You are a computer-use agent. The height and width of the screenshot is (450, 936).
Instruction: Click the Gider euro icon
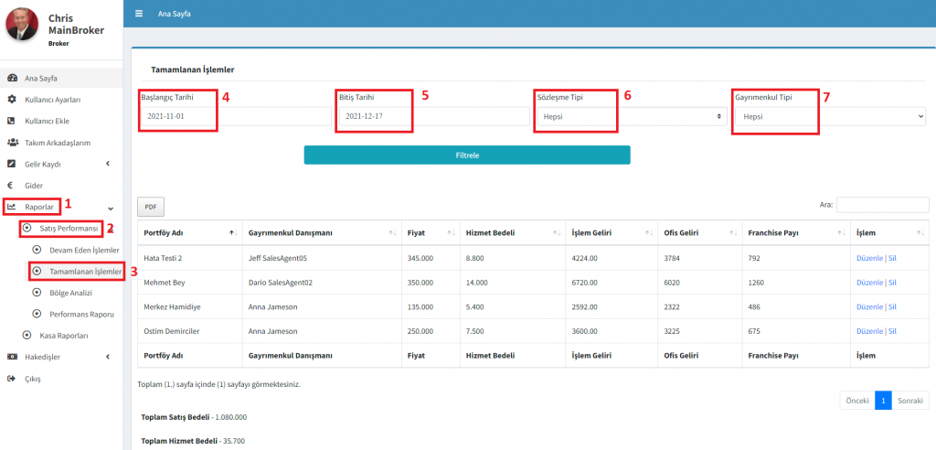(x=11, y=185)
